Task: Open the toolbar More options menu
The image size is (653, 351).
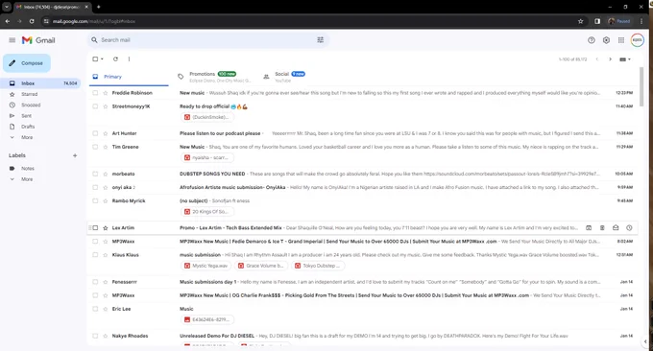Action: point(129,59)
